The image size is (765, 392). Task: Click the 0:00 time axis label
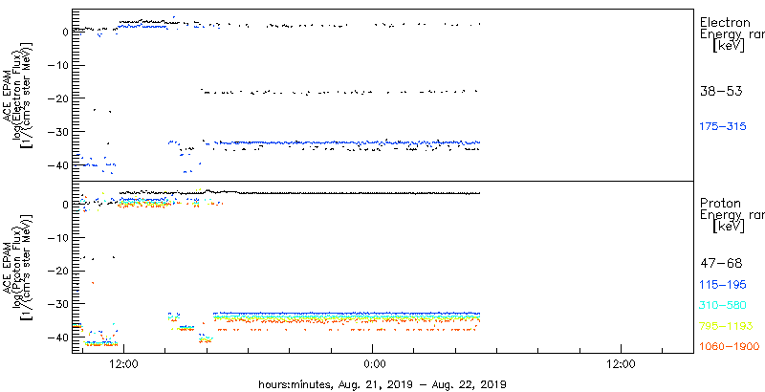point(375,363)
